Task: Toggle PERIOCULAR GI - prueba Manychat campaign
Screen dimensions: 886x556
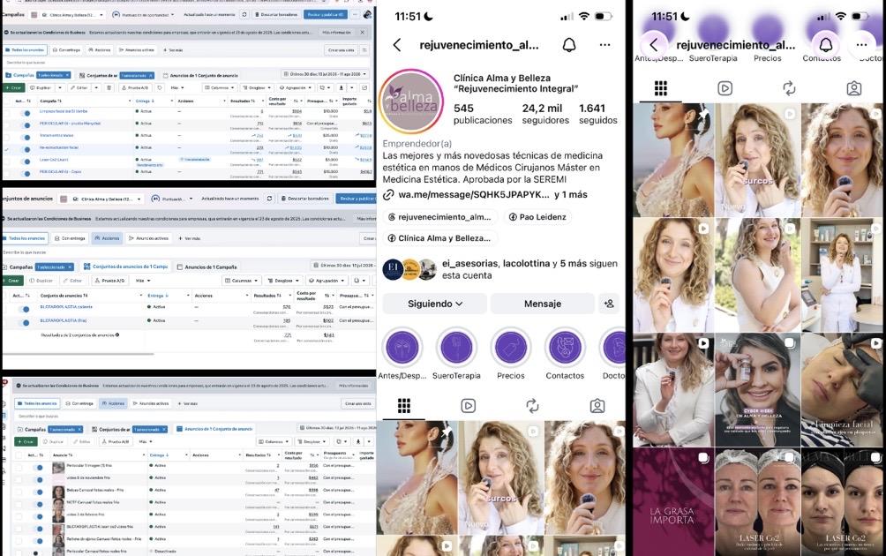Action: (x=26, y=124)
